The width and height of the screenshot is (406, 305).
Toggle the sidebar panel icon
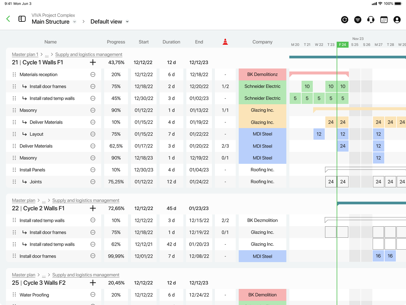click(x=22, y=19)
